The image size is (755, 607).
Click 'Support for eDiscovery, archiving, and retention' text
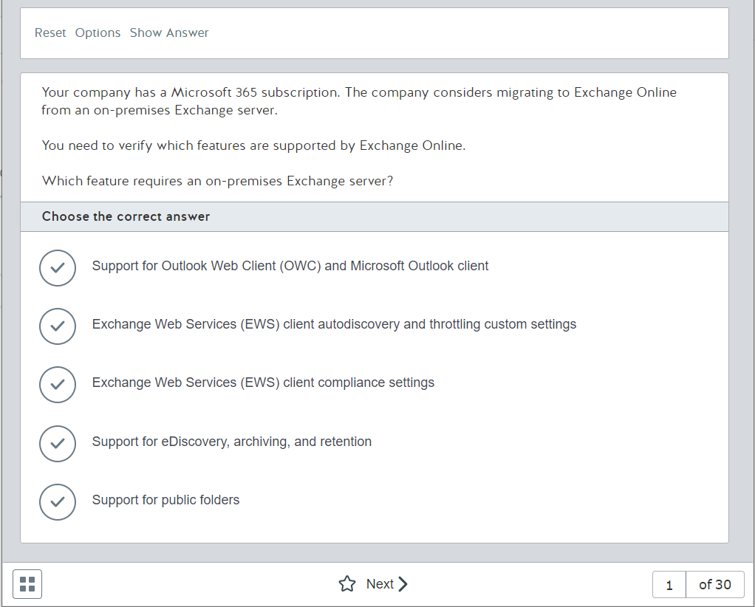(x=231, y=442)
